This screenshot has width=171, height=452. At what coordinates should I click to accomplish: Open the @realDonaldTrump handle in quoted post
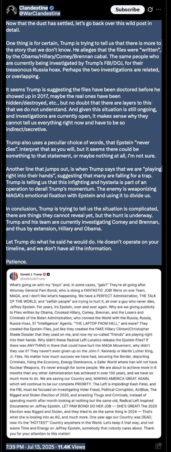31,278
